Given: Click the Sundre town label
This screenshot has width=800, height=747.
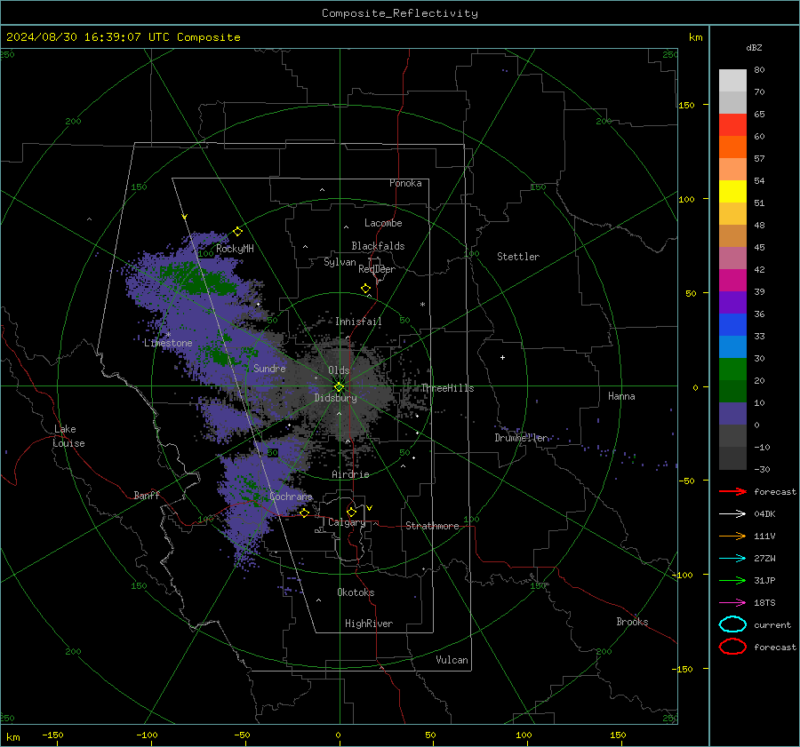Looking at the screenshot, I should (269, 368).
